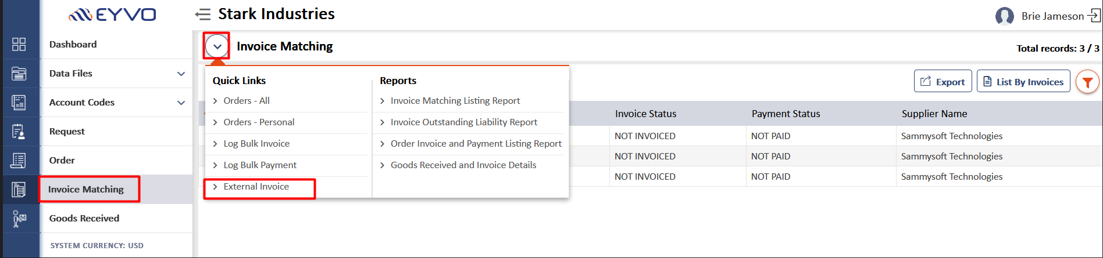Collapse the Invoice Matching quick links chevron
The height and width of the screenshot is (258, 1103).
[x=217, y=46]
